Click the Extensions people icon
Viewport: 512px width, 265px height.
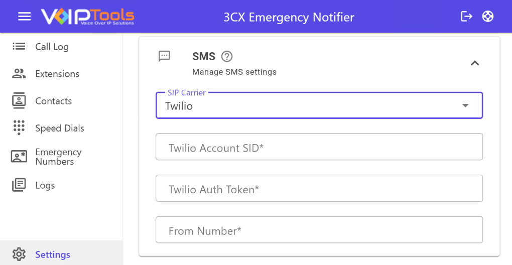point(19,74)
